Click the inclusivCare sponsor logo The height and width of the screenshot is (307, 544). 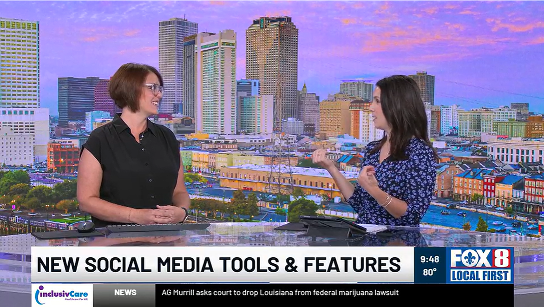(x=62, y=295)
